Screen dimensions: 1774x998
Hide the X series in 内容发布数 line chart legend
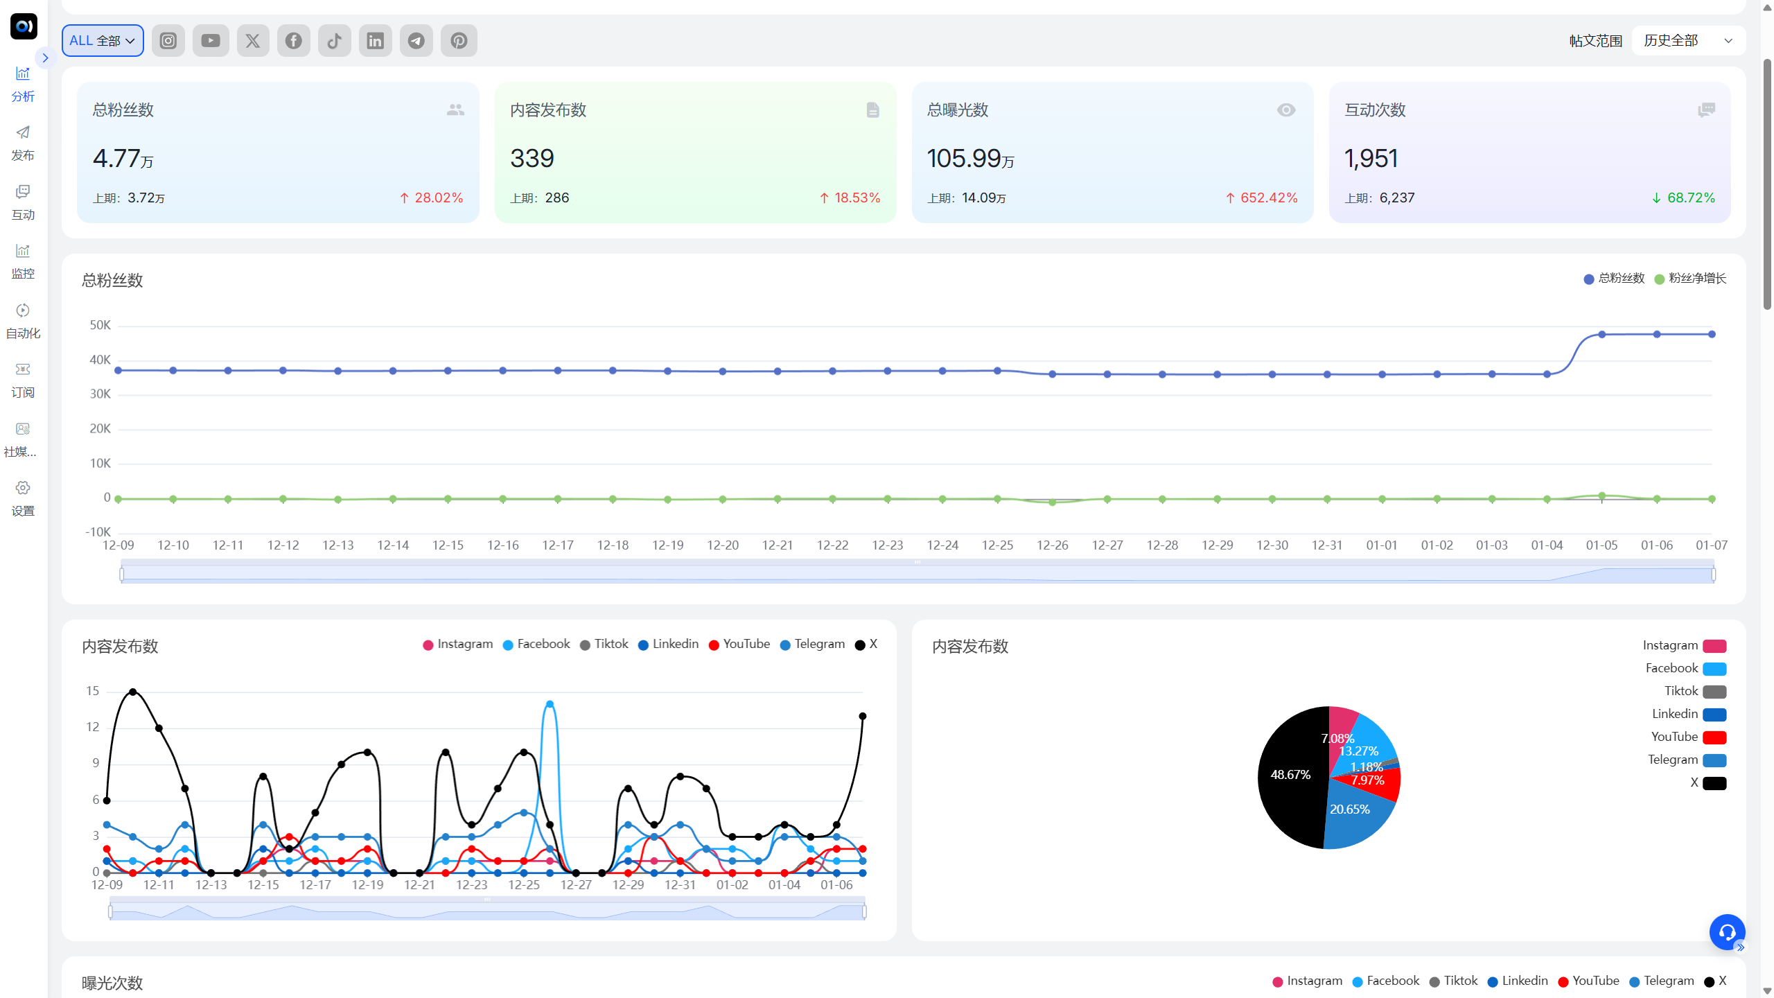tap(866, 645)
